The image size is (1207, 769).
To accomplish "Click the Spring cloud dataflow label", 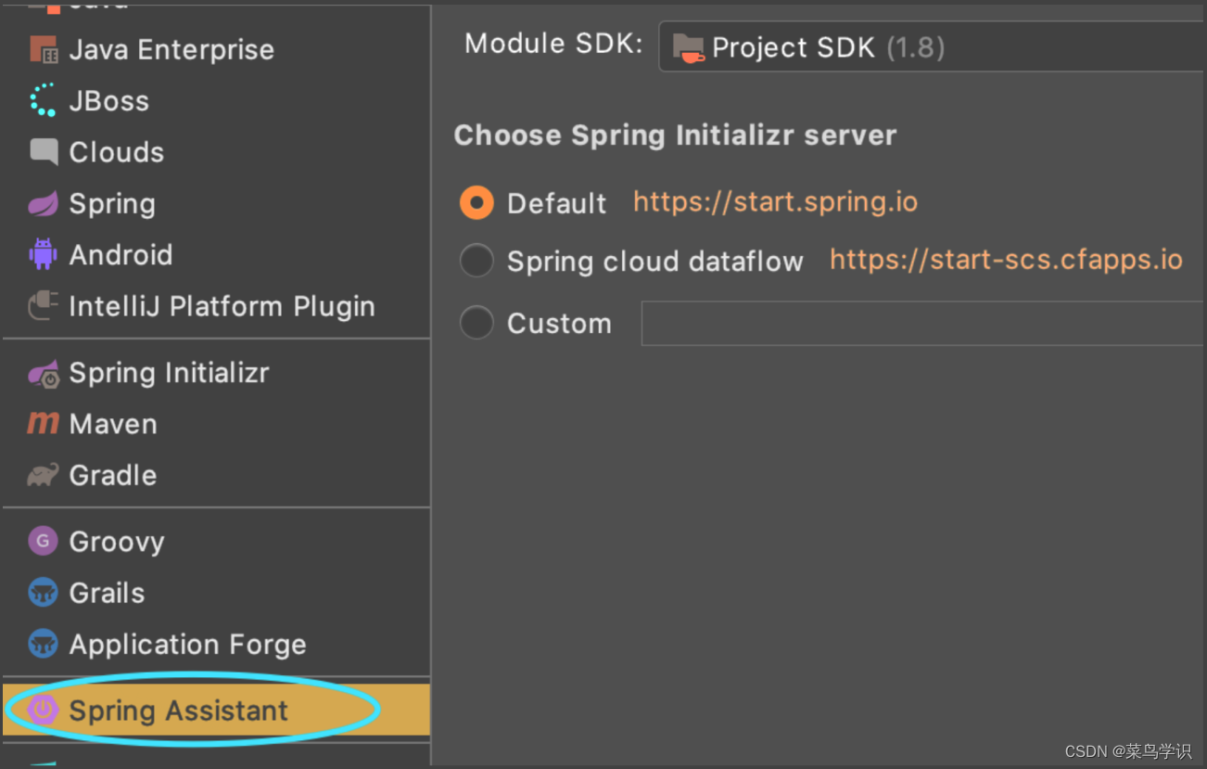I will click(654, 262).
